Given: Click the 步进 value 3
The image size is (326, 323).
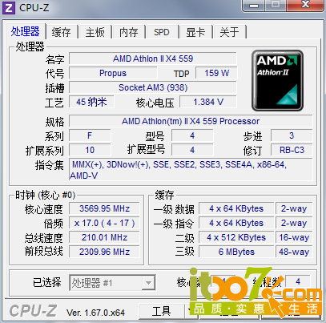Looking at the screenshot, I should 292,135.
